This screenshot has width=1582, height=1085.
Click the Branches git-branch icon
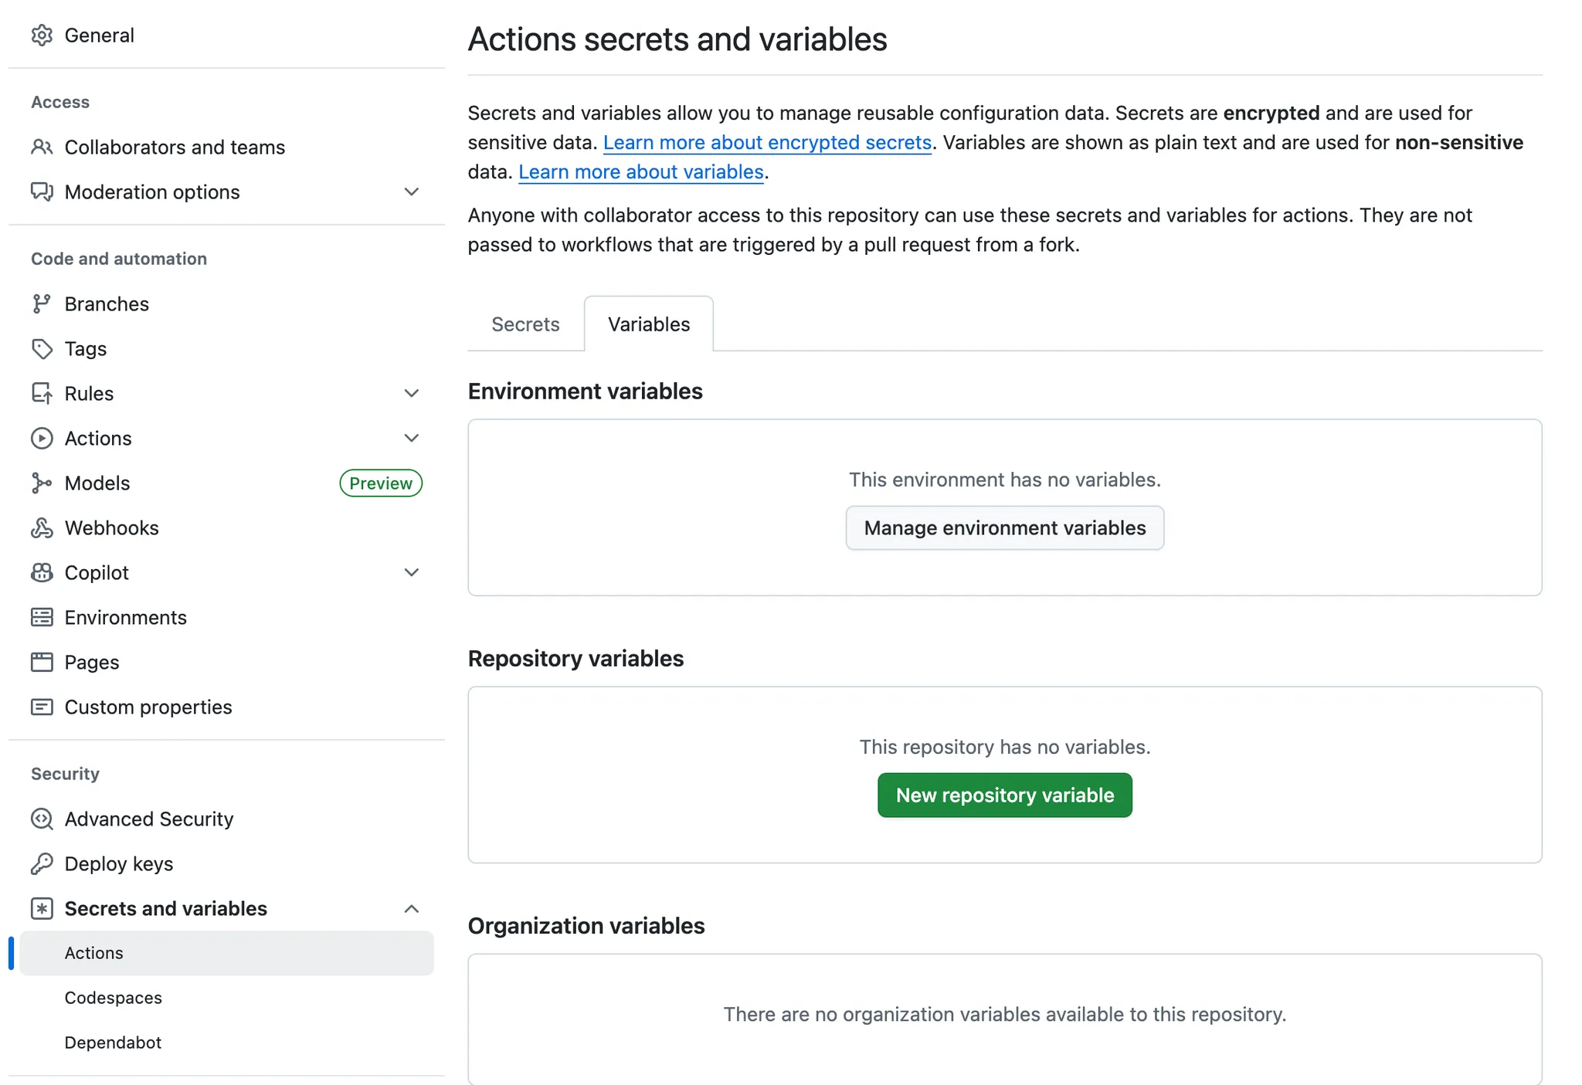(42, 304)
